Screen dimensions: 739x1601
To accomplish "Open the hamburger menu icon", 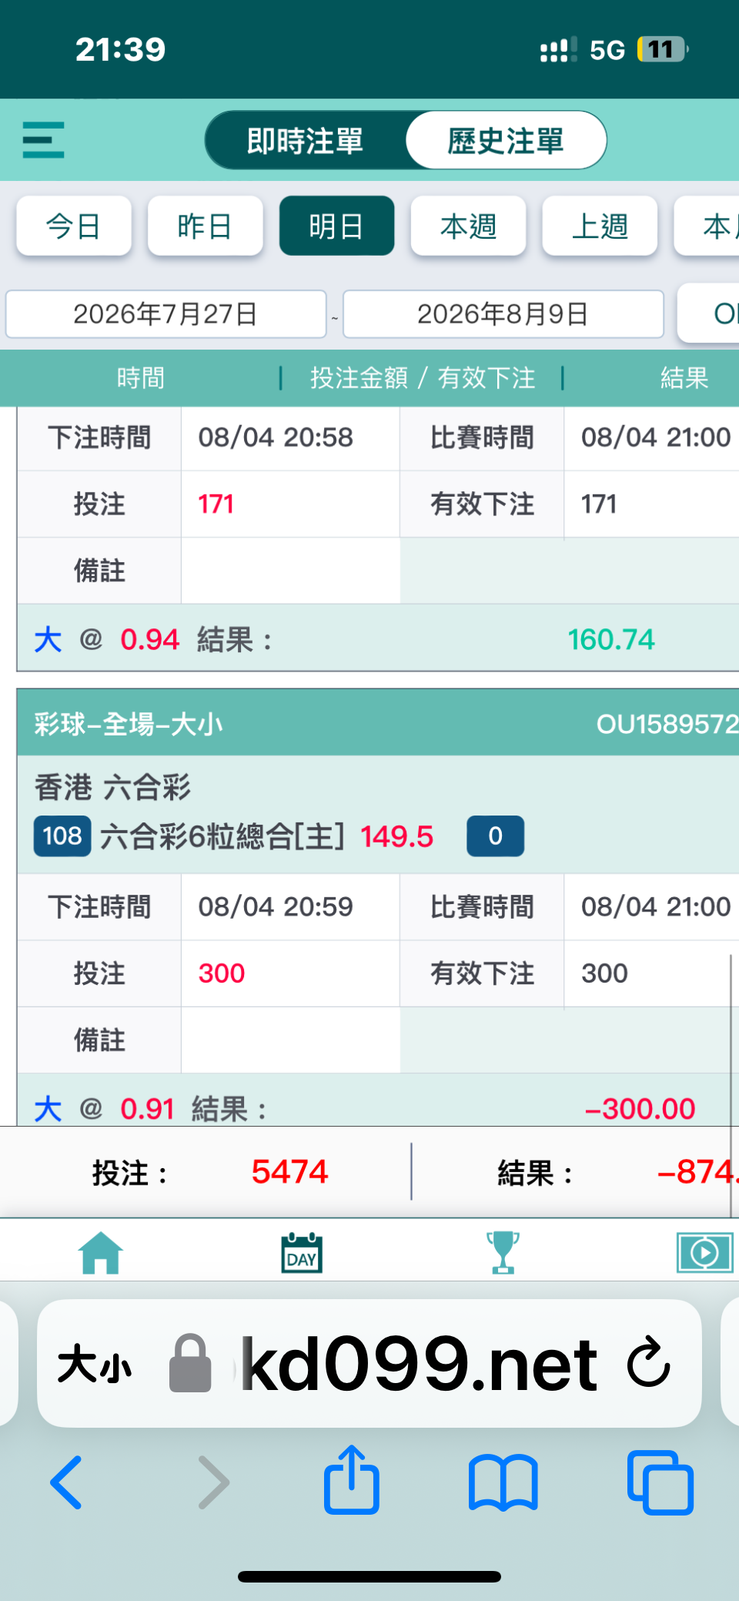I will [x=43, y=140].
